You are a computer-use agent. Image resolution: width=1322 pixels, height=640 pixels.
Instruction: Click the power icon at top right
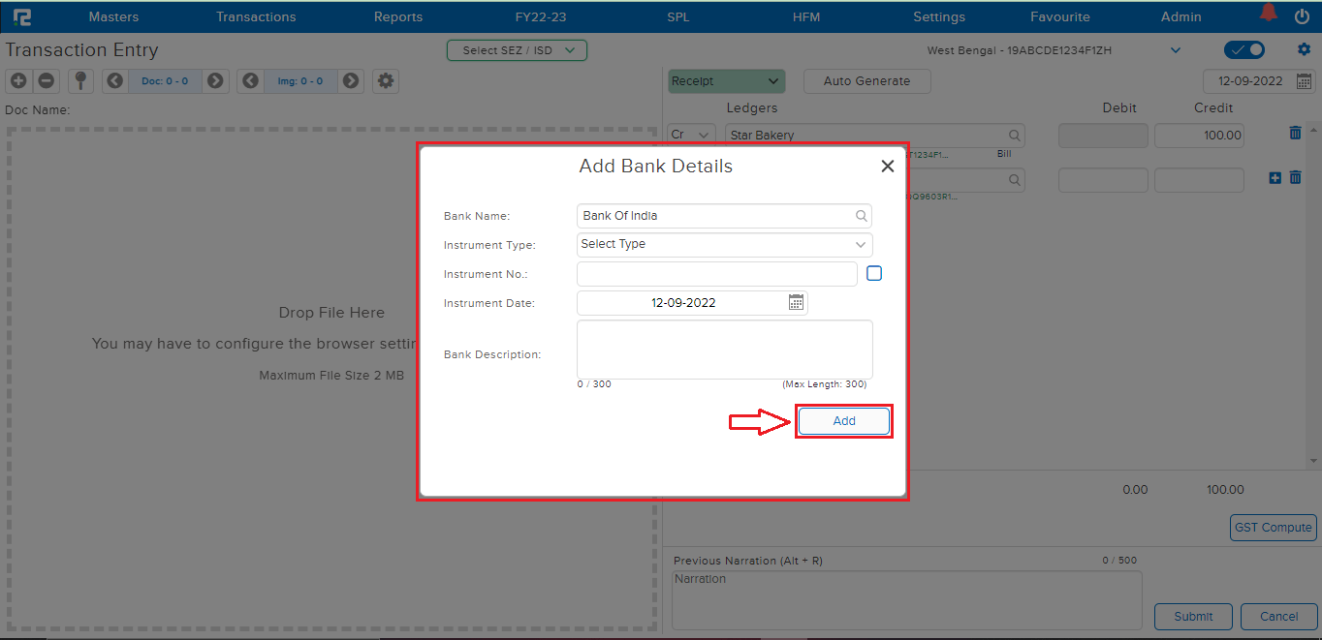coord(1301,15)
